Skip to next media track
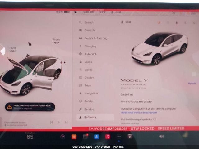Screen dimensions: 199x149 [66, 122]
